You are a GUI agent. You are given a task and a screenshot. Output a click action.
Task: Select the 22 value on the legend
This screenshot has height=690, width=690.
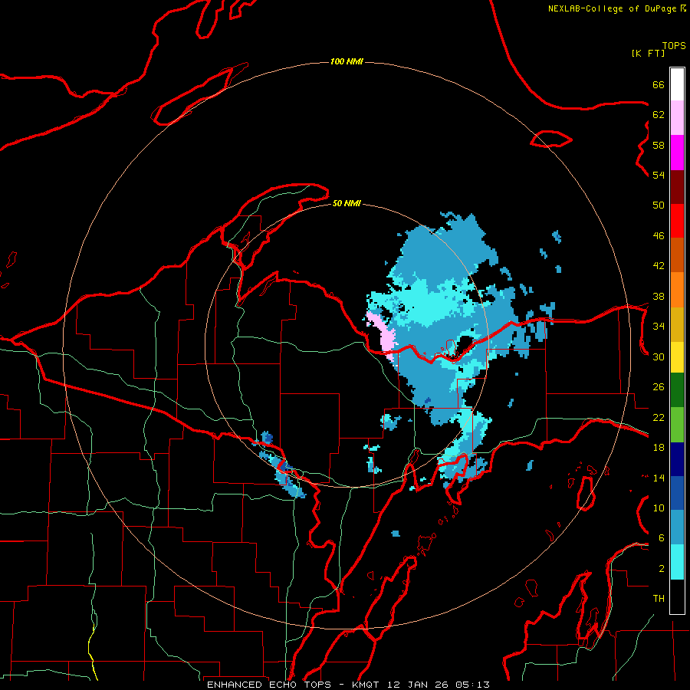tap(659, 417)
